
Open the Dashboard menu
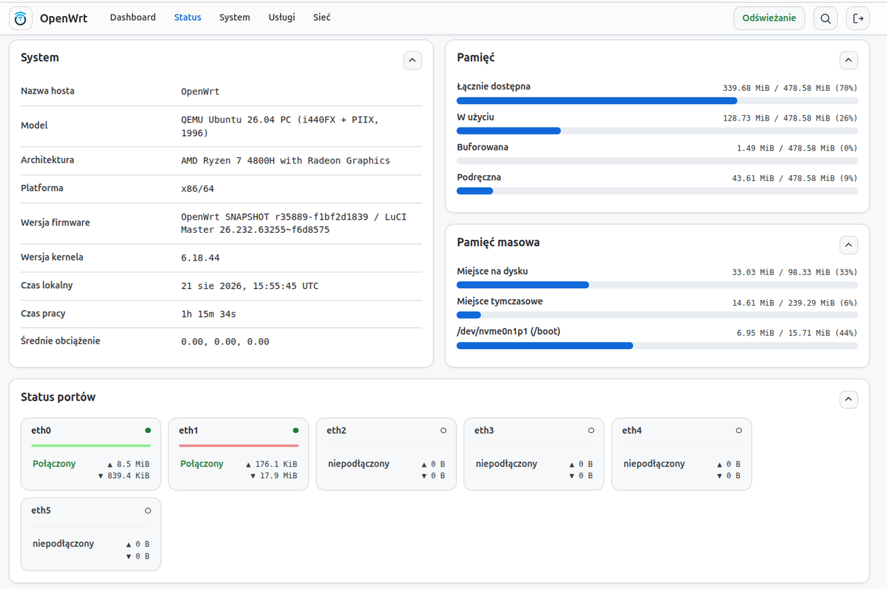tap(133, 17)
